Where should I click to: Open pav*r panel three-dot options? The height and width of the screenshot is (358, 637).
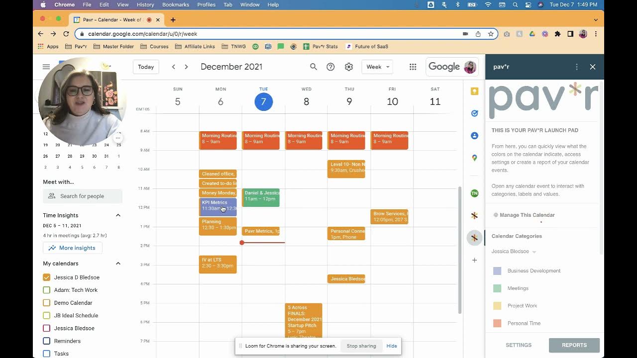coord(577,67)
